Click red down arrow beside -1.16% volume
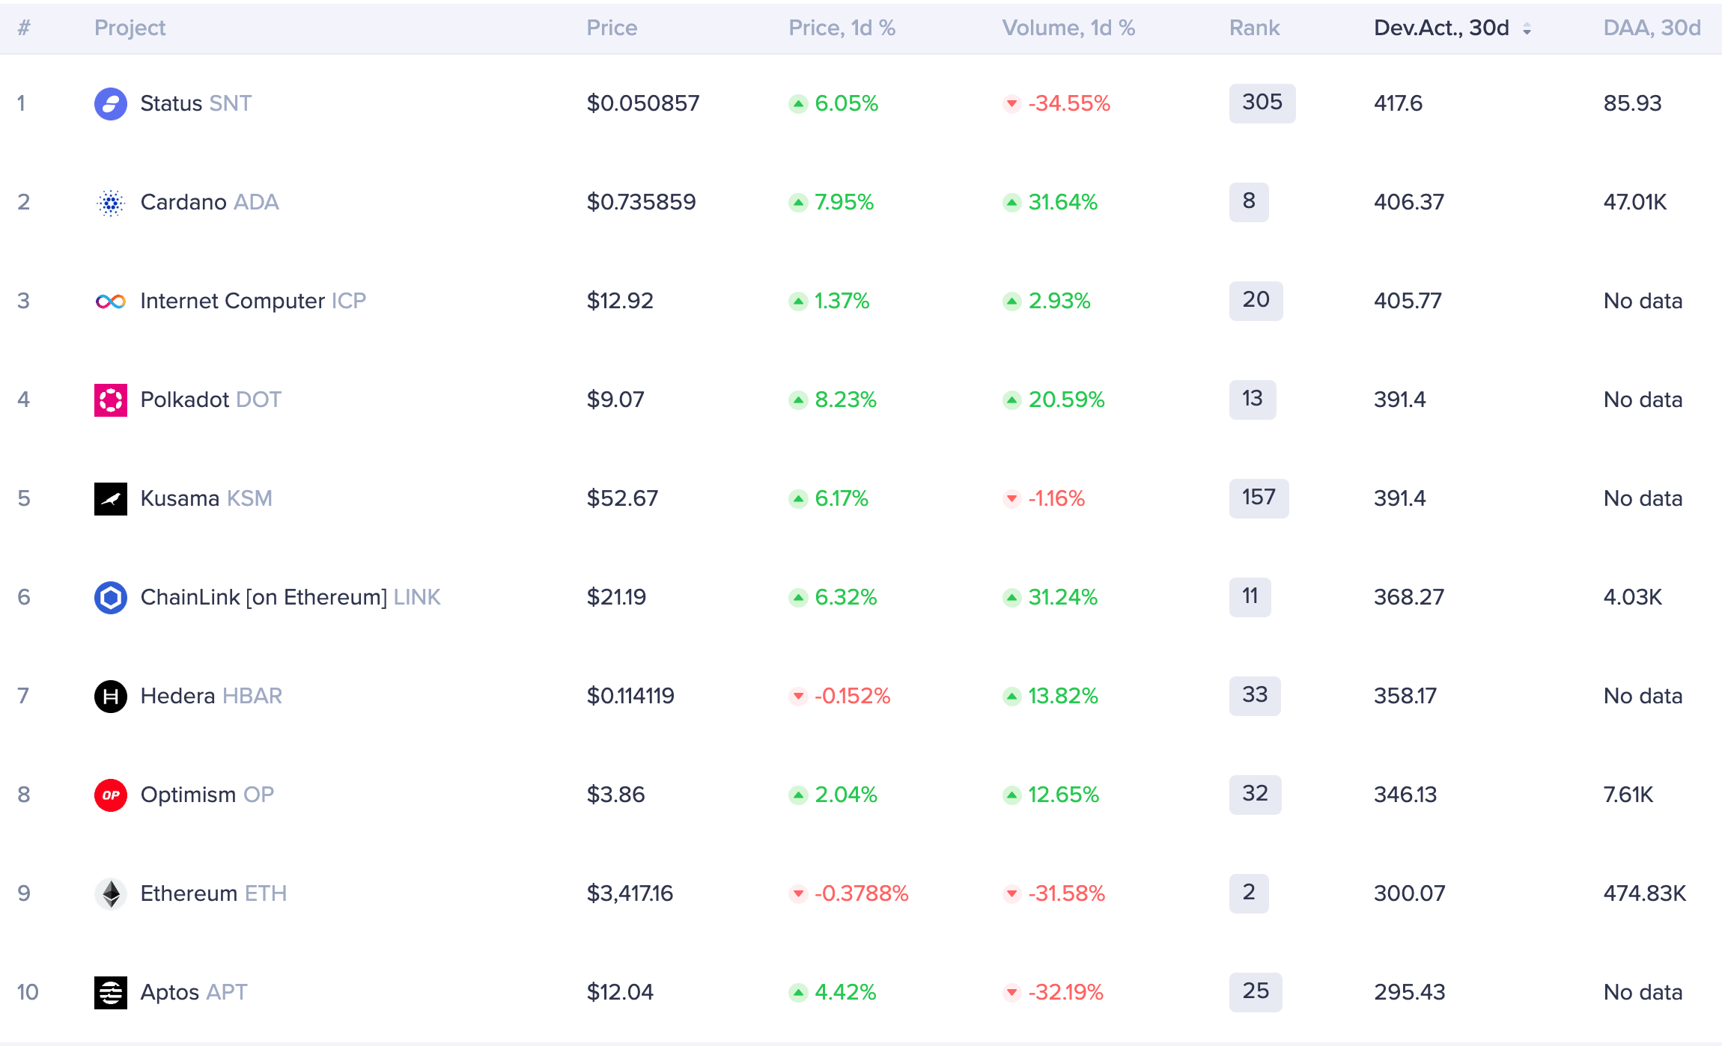Screen dimensions: 1722x1046 [x=1011, y=498]
